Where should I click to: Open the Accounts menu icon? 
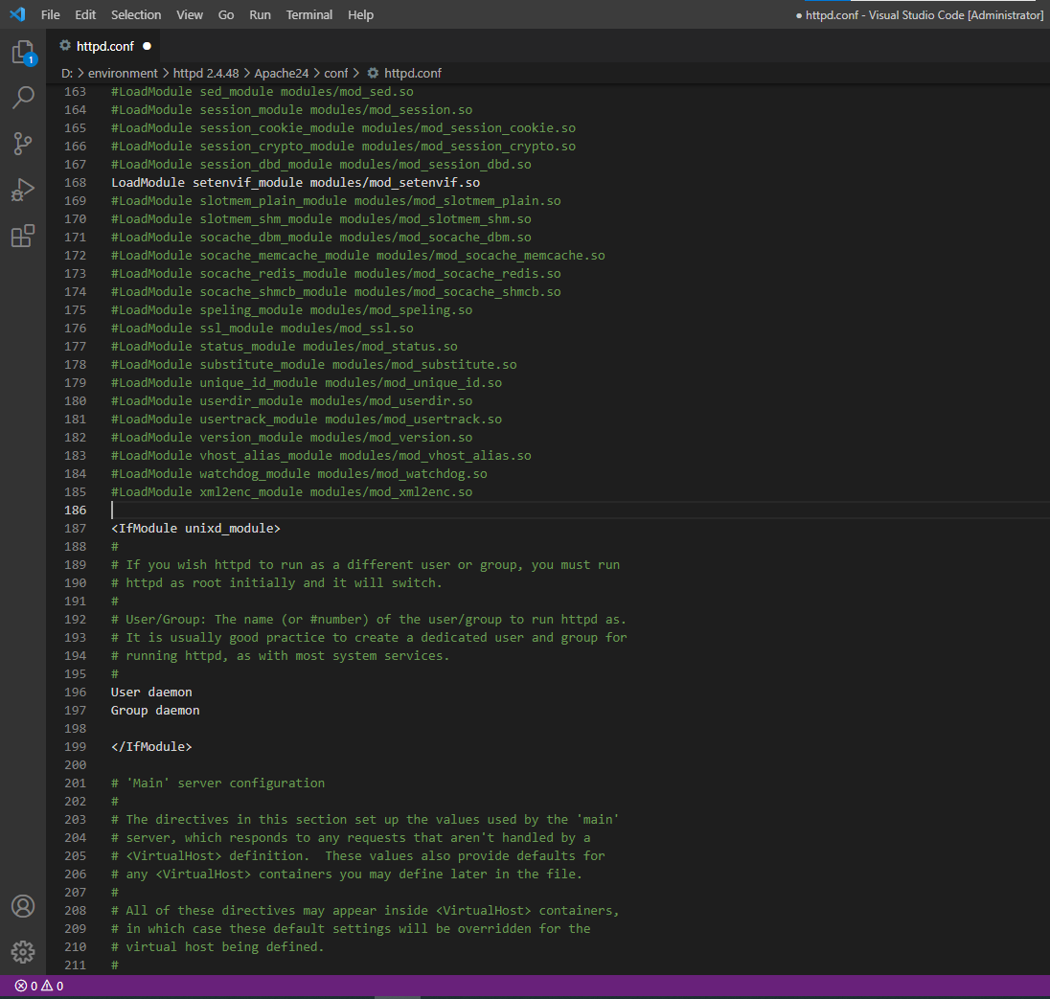[x=23, y=906]
